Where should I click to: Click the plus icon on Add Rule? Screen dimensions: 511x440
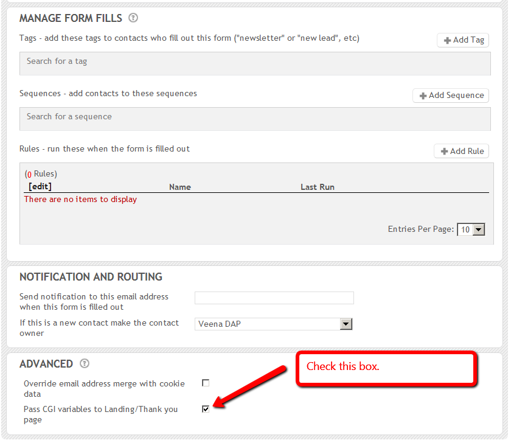[x=445, y=152]
